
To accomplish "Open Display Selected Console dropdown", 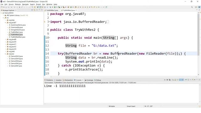I will click(190, 80).
